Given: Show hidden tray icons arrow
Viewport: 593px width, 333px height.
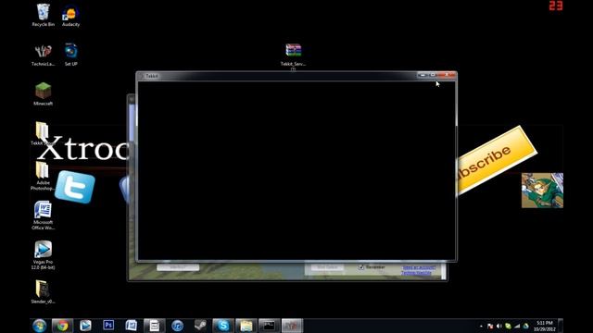Looking at the screenshot, I should coord(481,326).
